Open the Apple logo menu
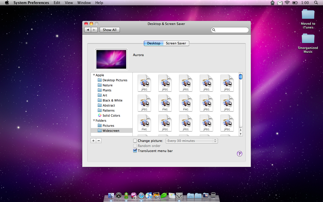This screenshot has height=202, width=323. point(7,3)
